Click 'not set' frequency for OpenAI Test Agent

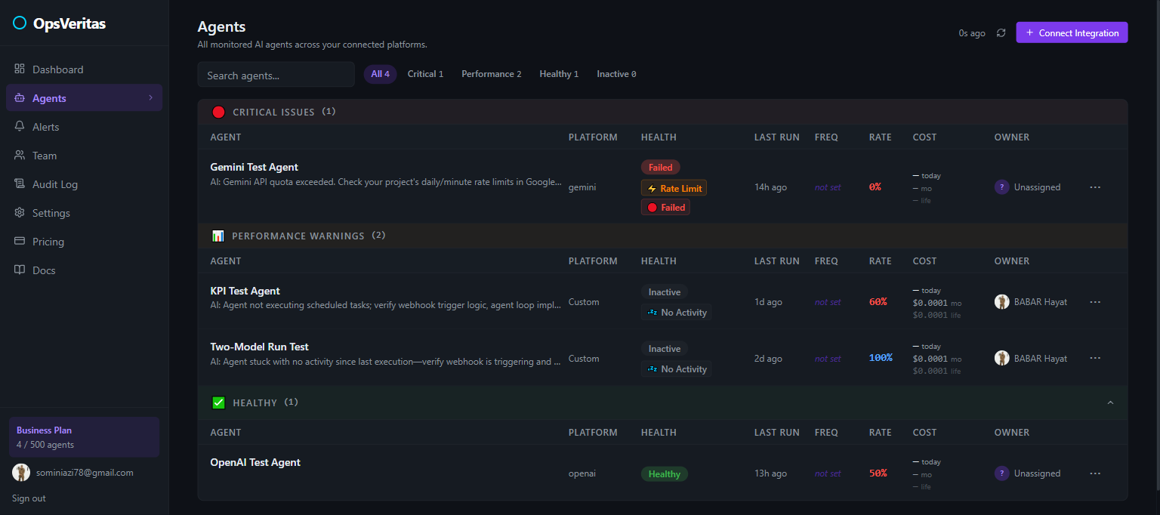pyautogui.click(x=828, y=473)
